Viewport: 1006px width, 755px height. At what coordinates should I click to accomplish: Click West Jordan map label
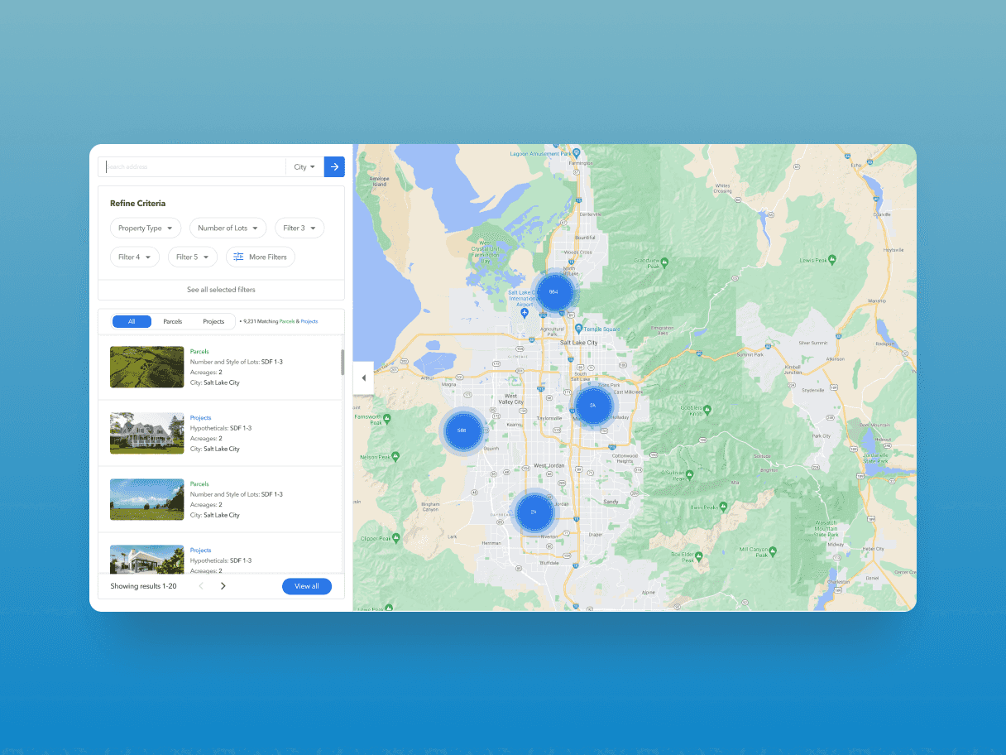(x=549, y=466)
